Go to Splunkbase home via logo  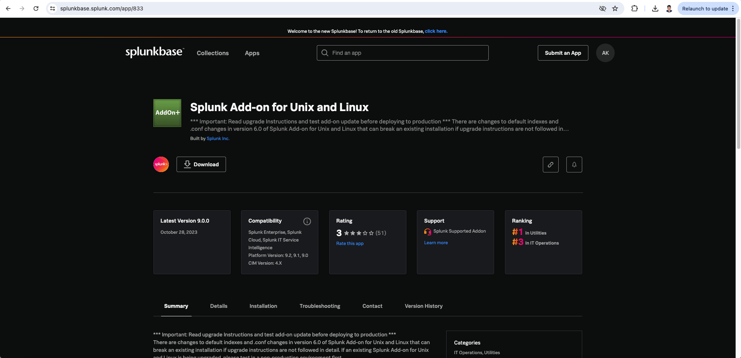(155, 52)
